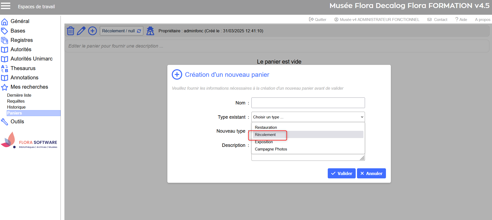Viewport: 492px width, 220px height.
Task: Open the hamburger menu icon
Action: tap(5, 6)
